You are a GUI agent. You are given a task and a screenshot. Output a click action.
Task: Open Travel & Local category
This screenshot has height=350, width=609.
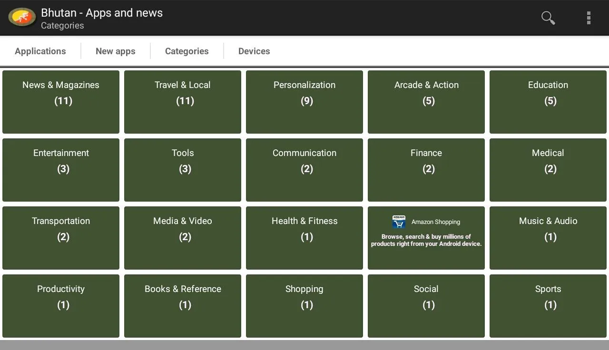[x=183, y=102]
